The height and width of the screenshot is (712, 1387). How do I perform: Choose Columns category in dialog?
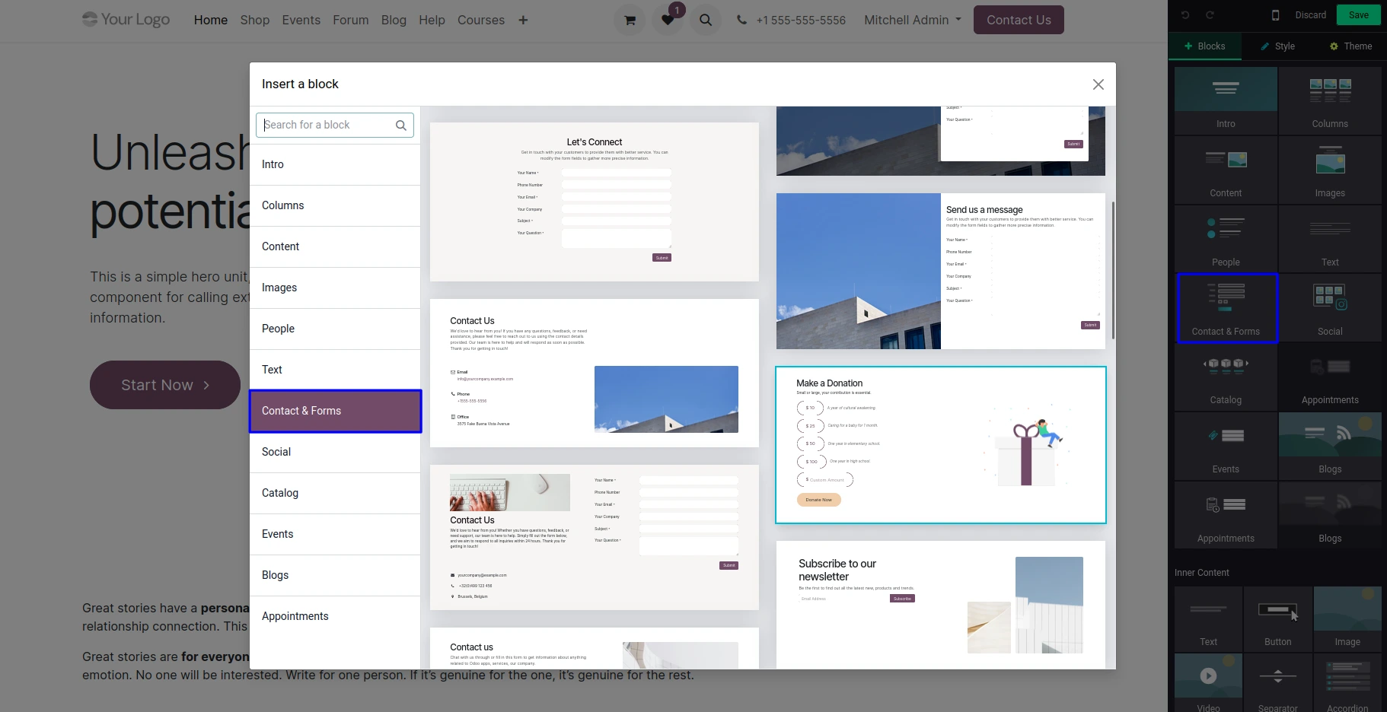click(x=335, y=205)
